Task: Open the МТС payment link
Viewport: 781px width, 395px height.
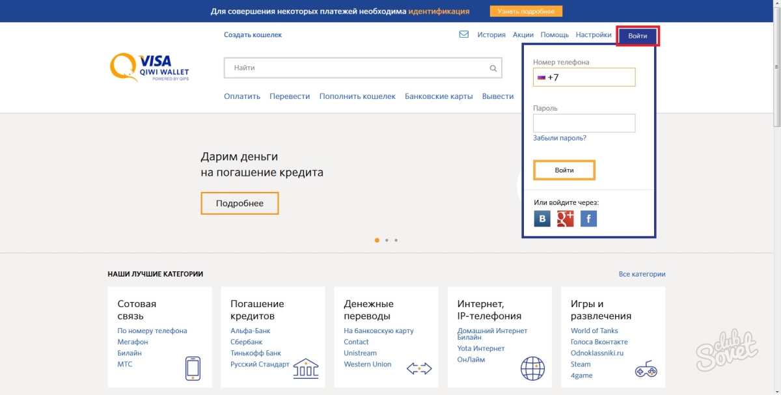Action: 125,364
